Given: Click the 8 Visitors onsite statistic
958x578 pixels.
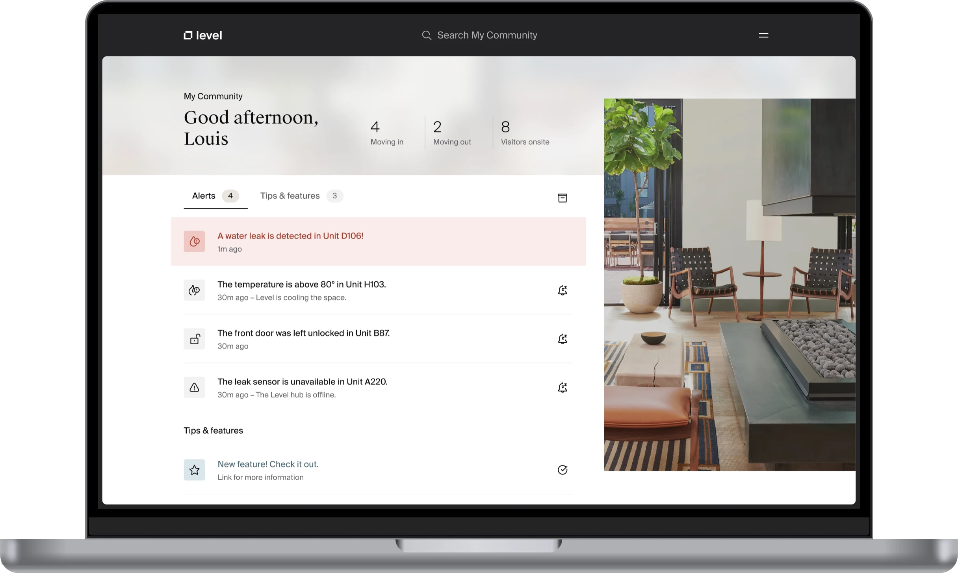Looking at the screenshot, I should [525, 133].
